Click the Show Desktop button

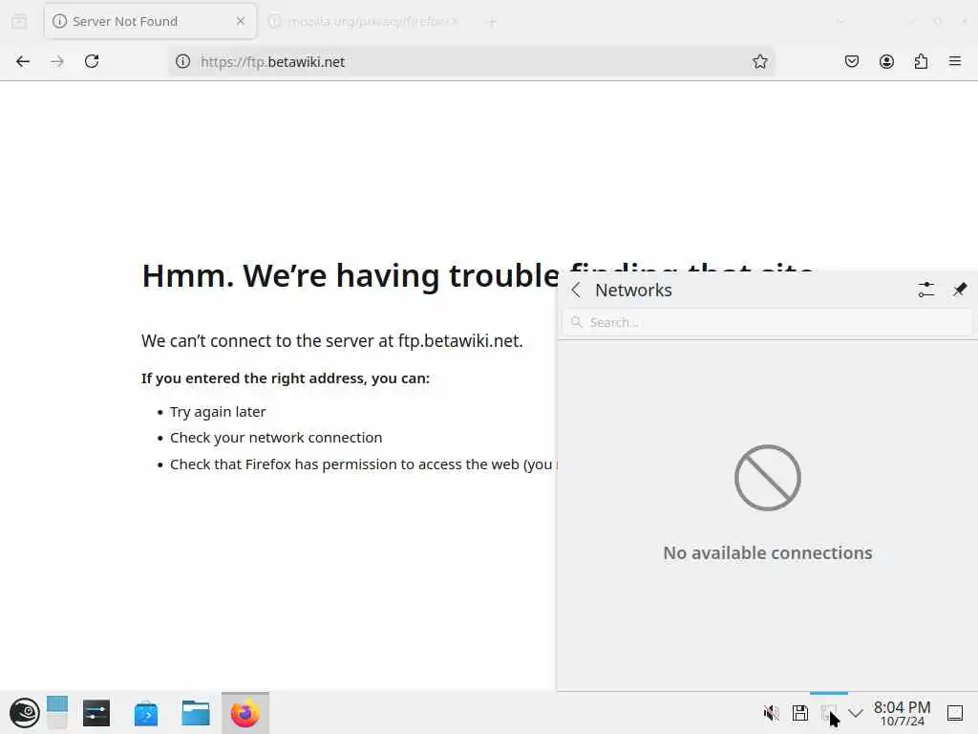point(955,713)
